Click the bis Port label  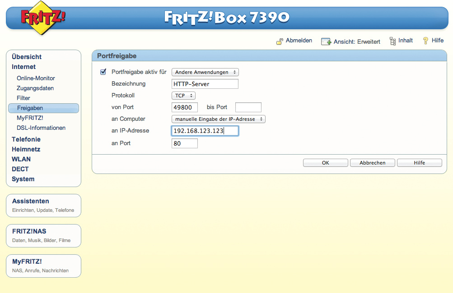pos(217,107)
